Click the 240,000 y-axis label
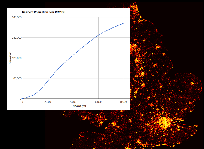This screenshot has width=204, height=149. tap(17, 17)
